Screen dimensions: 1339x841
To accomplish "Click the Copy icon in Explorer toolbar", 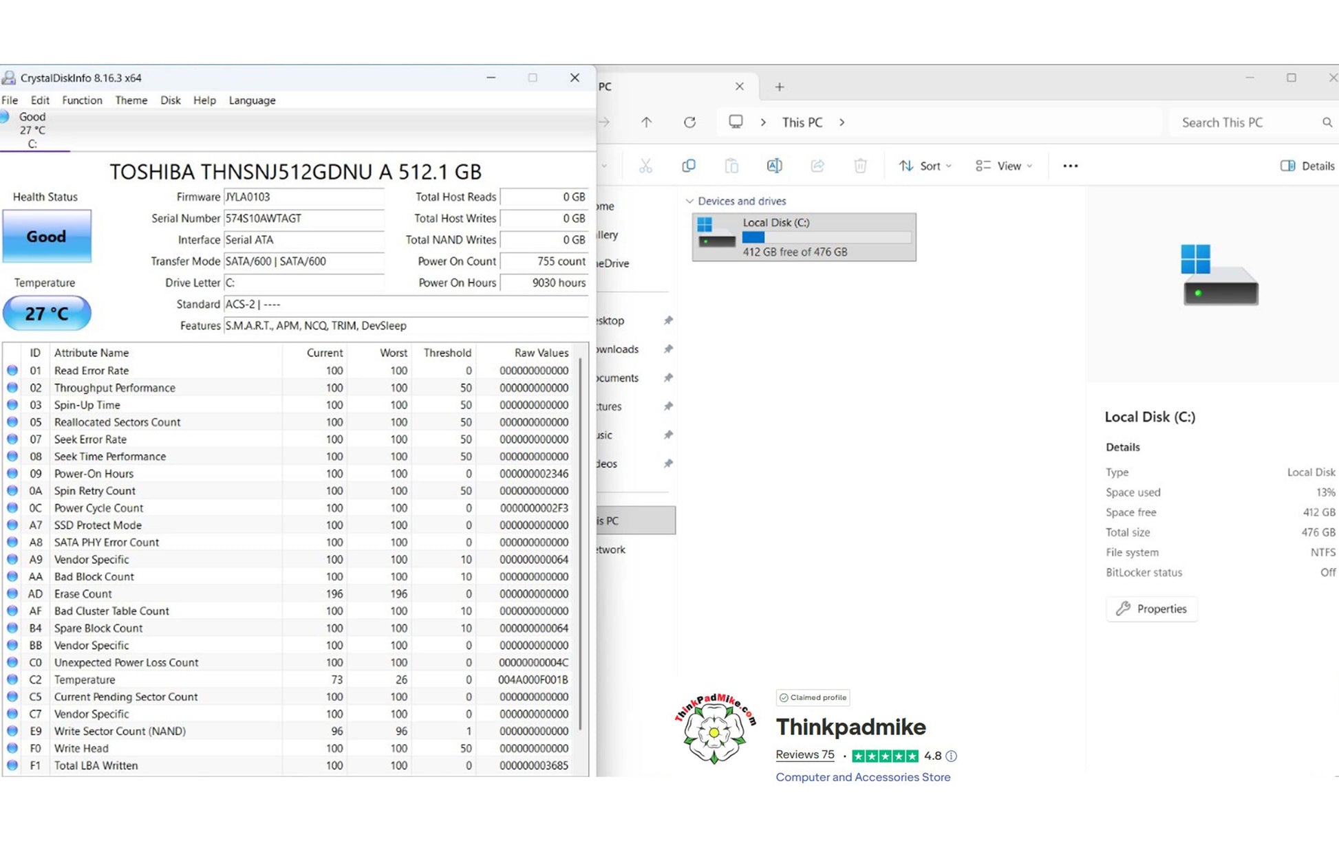I will pos(688,166).
